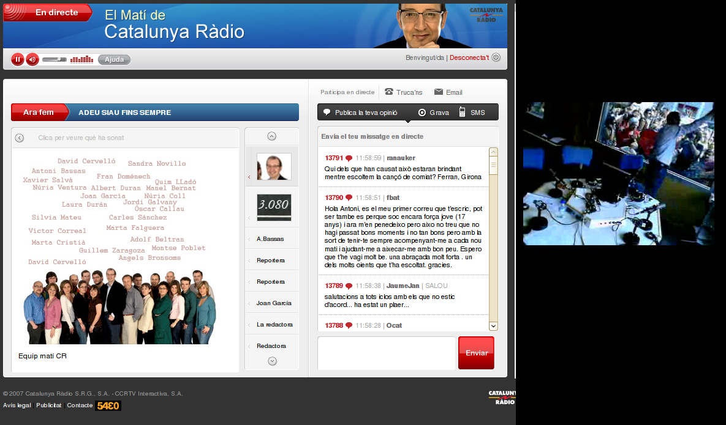The image size is (726, 425).
Task: Click the speech bubble icon in opinion tab
Action: 327,113
